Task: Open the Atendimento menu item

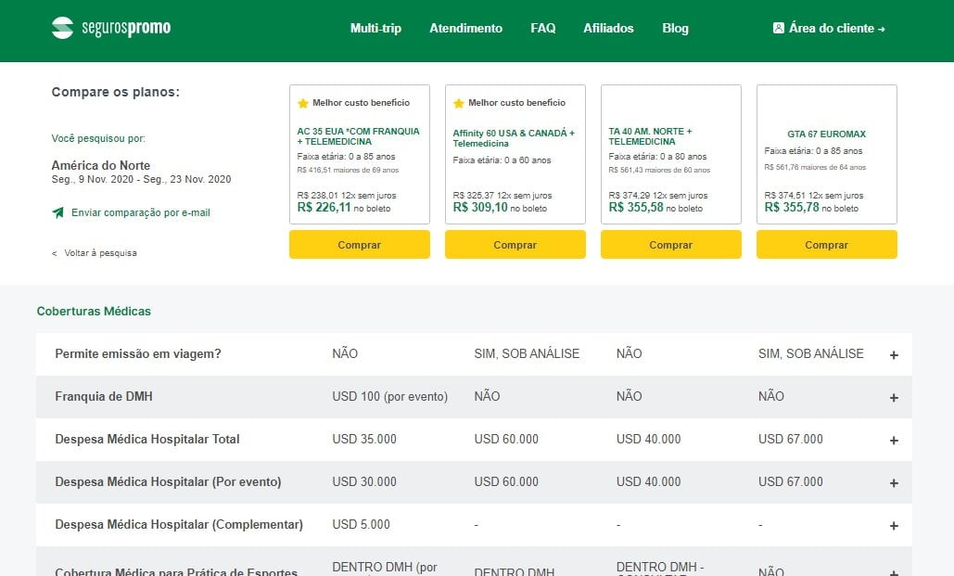Action: [465, 28]
